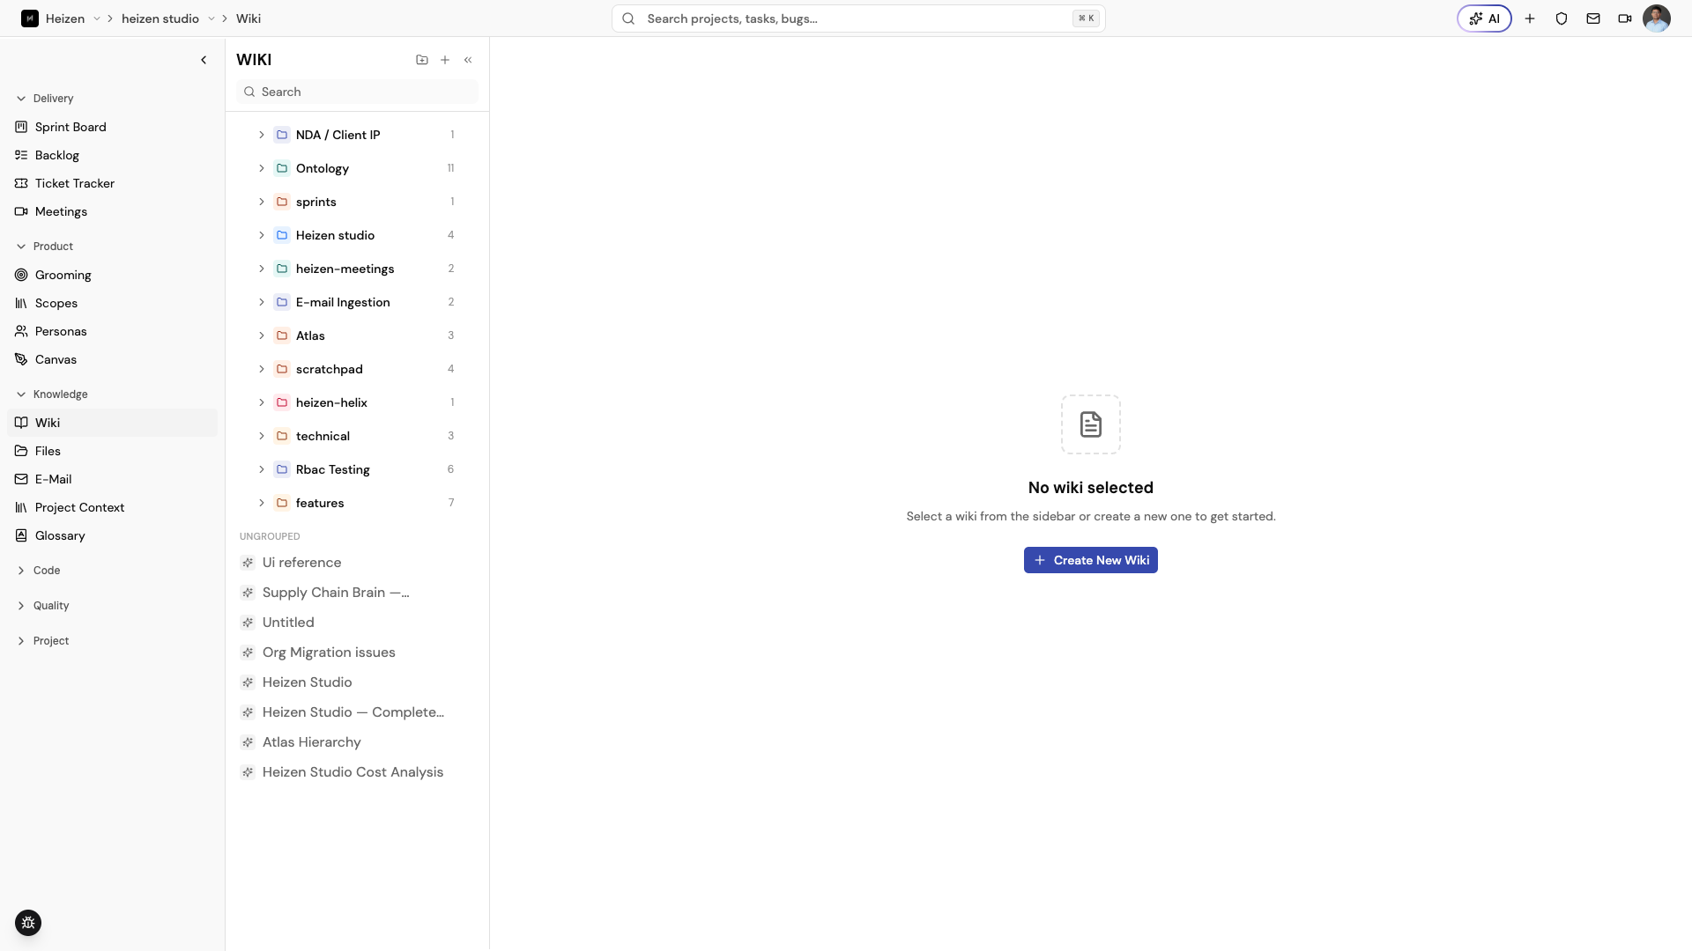Open Glossary in Knowledge section
This screenshot has width=1692, height=951.
click(x=112, y=535)
